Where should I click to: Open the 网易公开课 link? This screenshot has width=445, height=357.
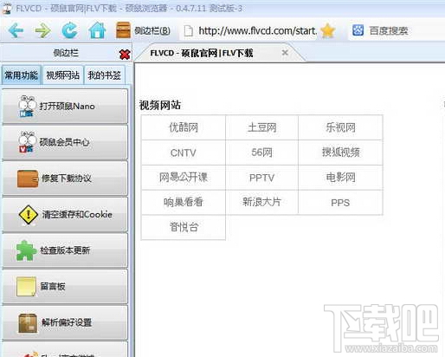point(184,177)
